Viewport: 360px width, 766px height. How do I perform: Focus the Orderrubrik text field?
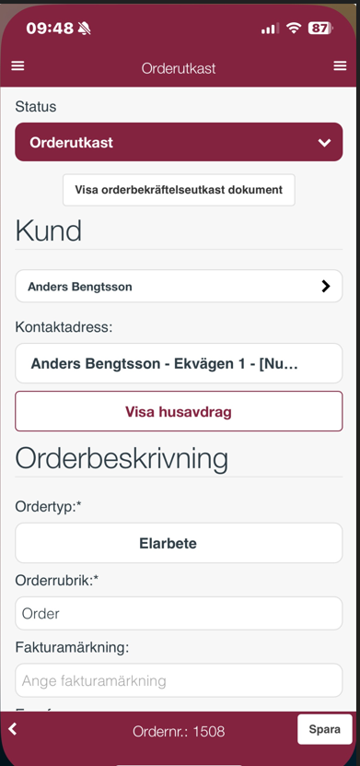[179, 614]
